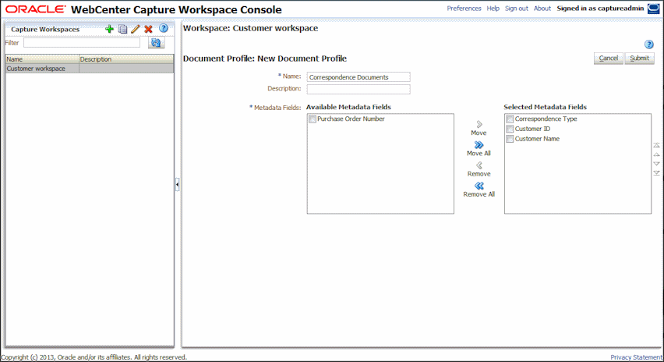Select Correspondence Type field text

point(546,119)
